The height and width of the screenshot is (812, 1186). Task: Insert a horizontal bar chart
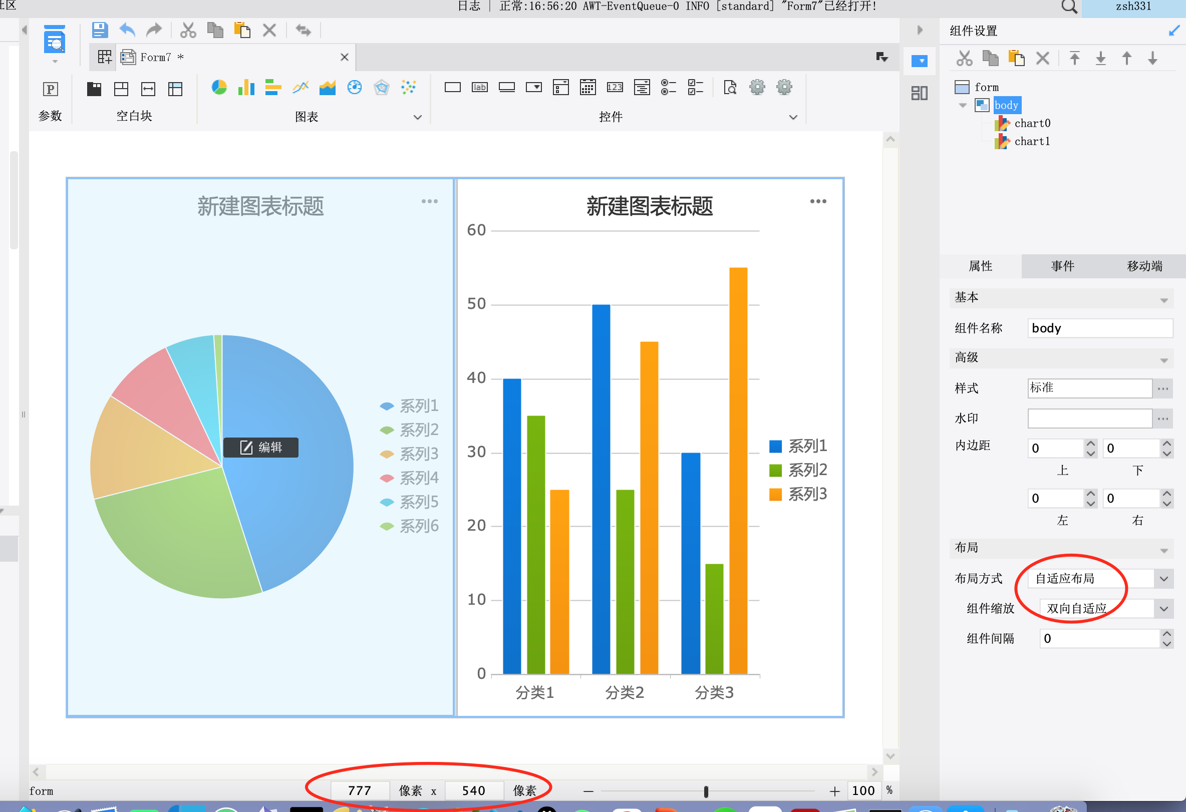pyautogui.click(x=273, y=88)
